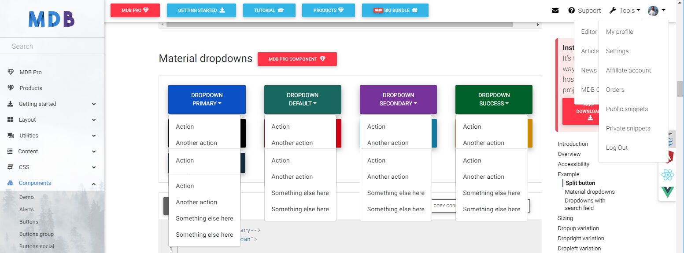684x253 pixels.
Task: Collapse the Components sidebar chevron
Action: (x=94, y=183)
